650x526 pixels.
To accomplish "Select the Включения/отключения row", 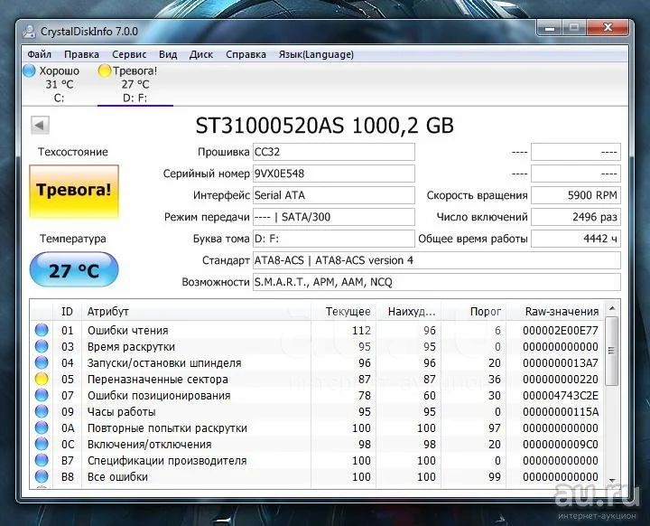I will (317, 444).
